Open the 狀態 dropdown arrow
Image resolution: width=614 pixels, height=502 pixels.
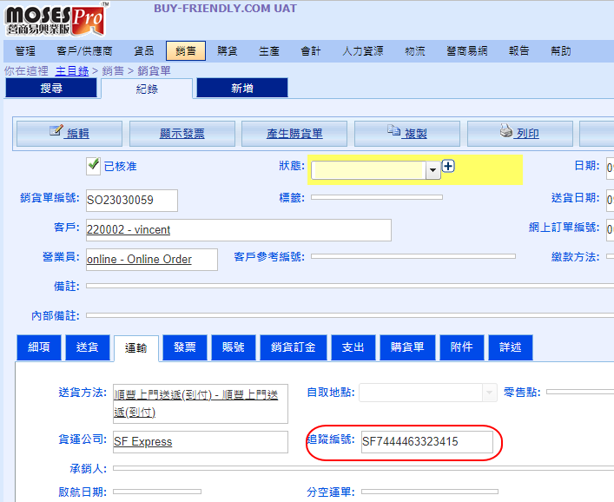click(432, 170)
